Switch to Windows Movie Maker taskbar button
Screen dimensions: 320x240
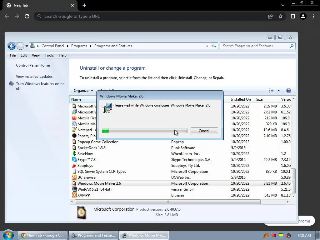[144, 235]
